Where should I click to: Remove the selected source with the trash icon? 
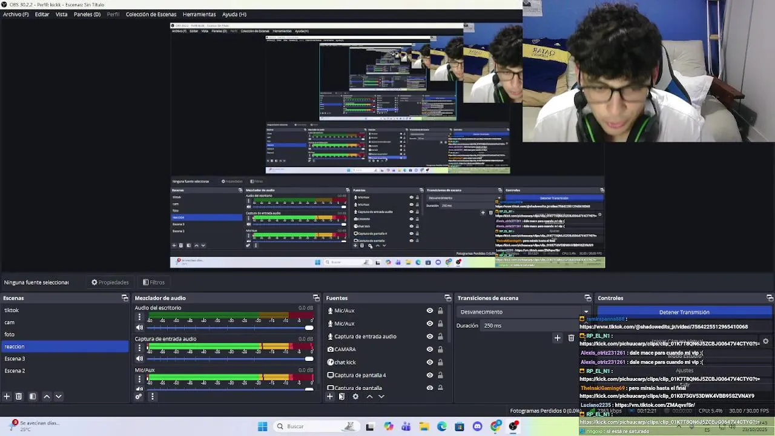341,397
